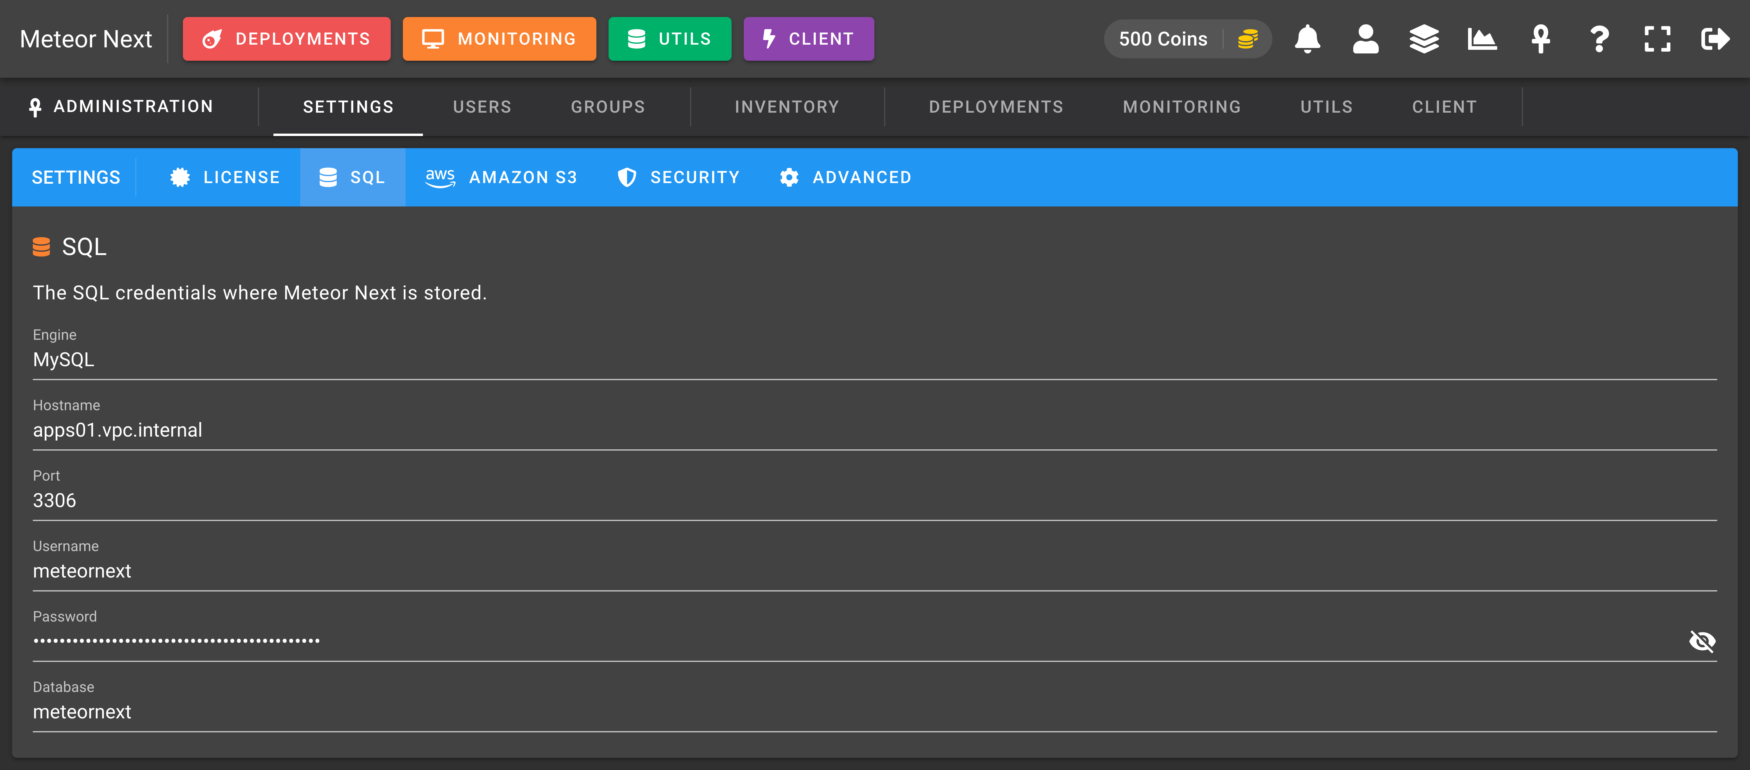Click the Administration heading with key icon
Viewport: 1750px width, 770px height.
coord(121,107)
